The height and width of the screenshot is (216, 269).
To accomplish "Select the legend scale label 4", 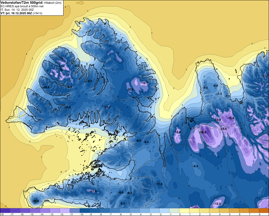I will 220,214.
